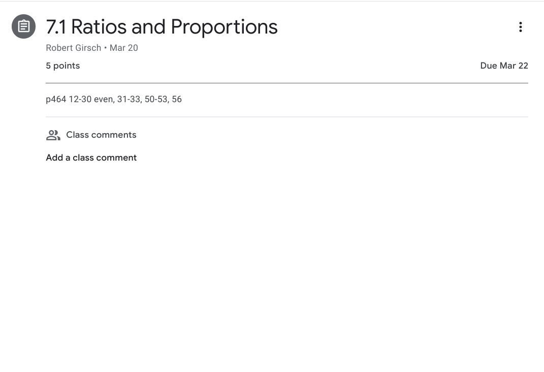
Task: Click the Mar 20 posted date
Action: click(124, 48)
